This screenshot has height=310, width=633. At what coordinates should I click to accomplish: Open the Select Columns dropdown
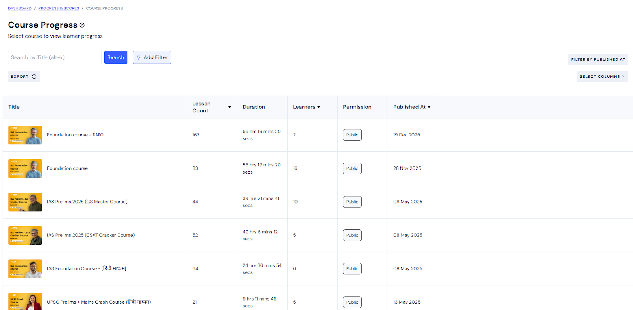(602, 77)
